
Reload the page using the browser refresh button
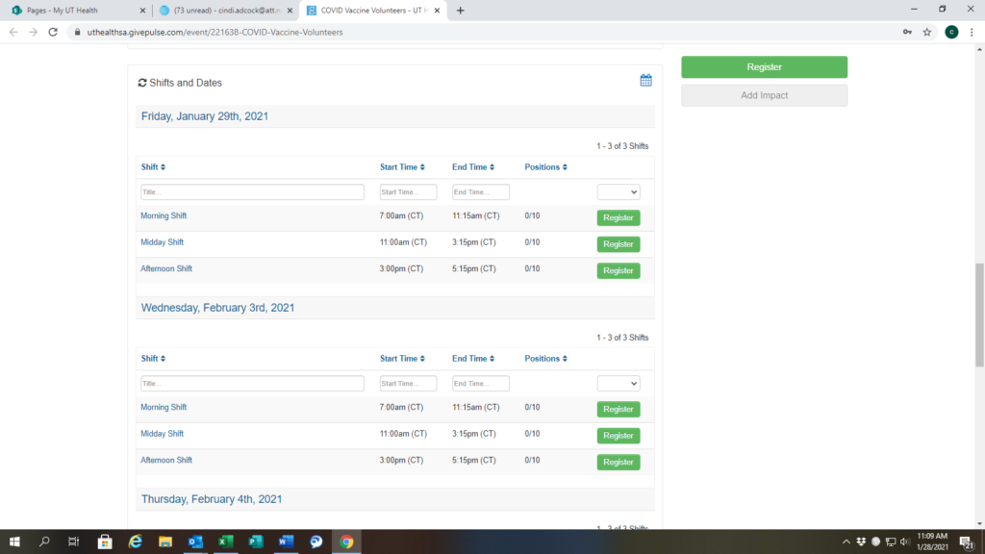pyautogui.click(x=55, y=32)
